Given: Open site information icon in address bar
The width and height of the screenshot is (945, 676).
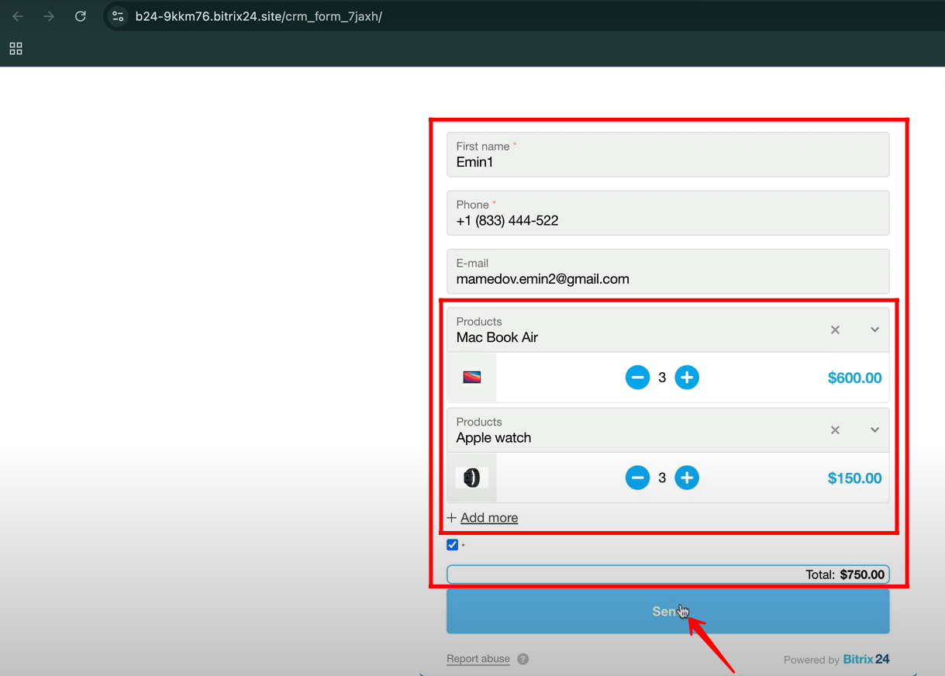Looking at the screenshot, I should coord(118,16).
